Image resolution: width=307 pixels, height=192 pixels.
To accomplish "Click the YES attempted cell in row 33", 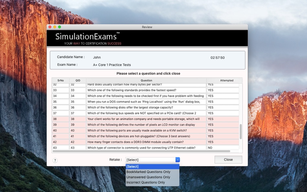I will point(223,90).
